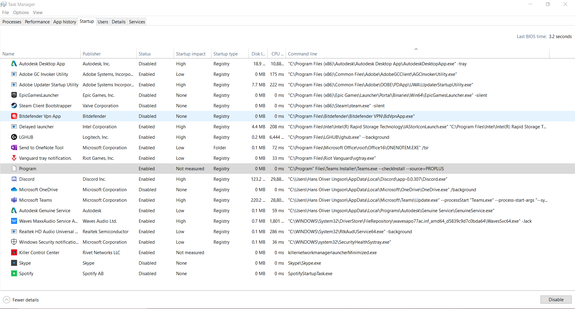This screenshot has width=575, height=309.
Task: Open the Options menu
Action: [21, 13]
